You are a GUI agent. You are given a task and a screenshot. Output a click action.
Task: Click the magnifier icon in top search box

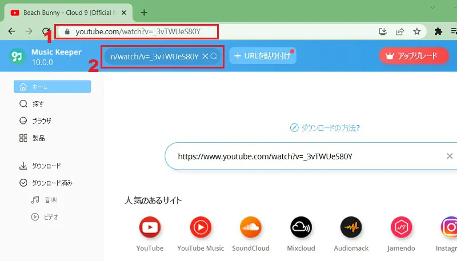click(x=214, y=56)
